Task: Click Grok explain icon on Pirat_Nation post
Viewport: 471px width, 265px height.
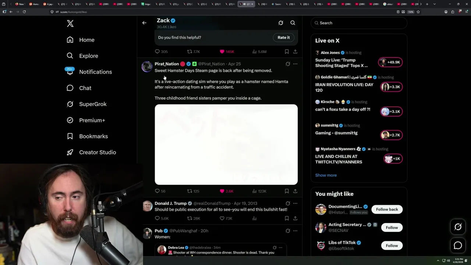Action: click(x=288, y=64)
